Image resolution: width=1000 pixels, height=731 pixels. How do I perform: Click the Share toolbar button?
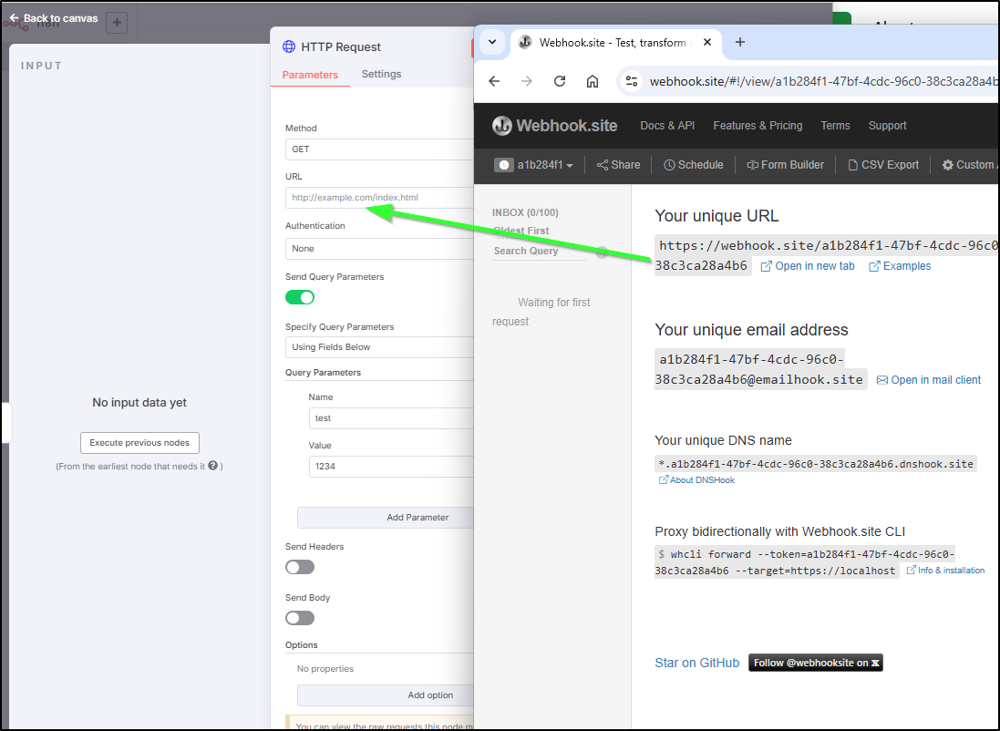(x=619, y=165)
